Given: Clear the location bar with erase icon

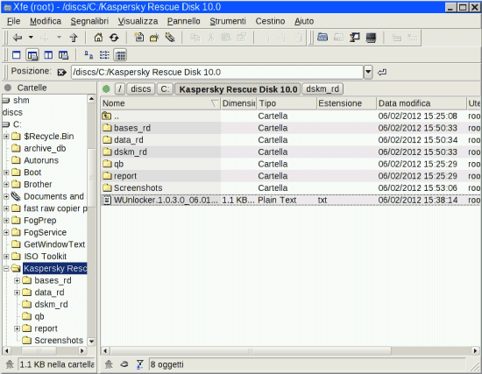Looking at the screenshot, I should tap(61, 72).
